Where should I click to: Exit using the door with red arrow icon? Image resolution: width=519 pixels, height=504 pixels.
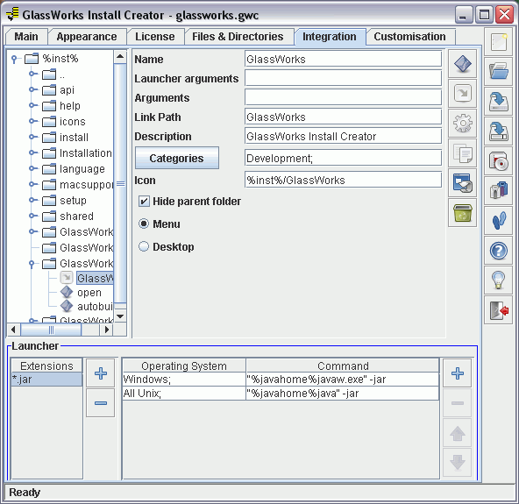click(x=499, y=310)
